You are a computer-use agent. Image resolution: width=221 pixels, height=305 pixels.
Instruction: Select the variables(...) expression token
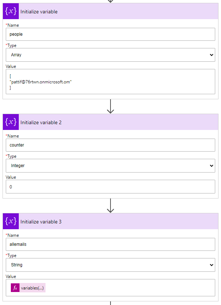click(32, 288)
